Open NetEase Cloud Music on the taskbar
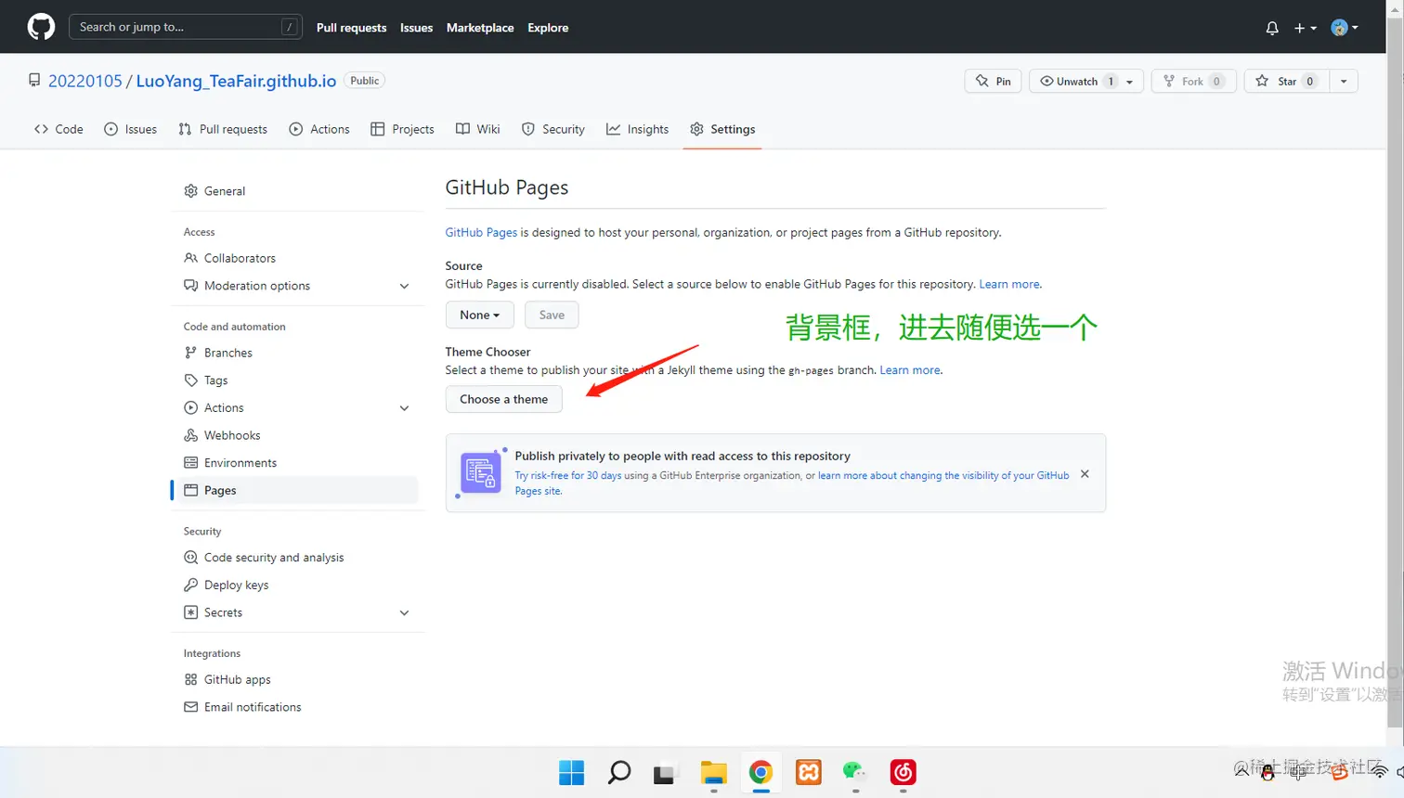This screenshot has height=798, width=1404. 903,772
